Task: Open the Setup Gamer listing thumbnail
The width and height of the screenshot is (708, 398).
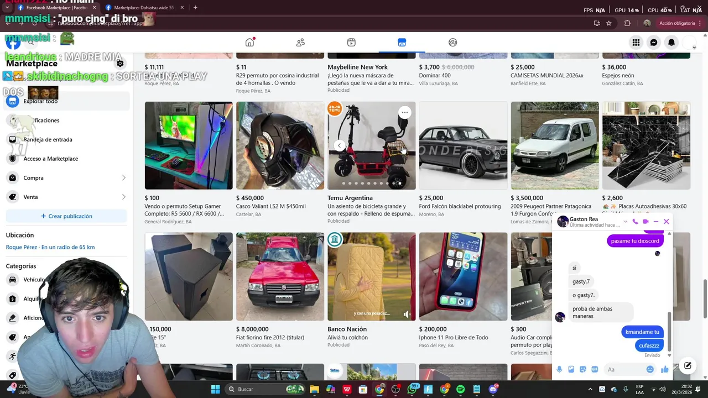Action: click(189, 145)
